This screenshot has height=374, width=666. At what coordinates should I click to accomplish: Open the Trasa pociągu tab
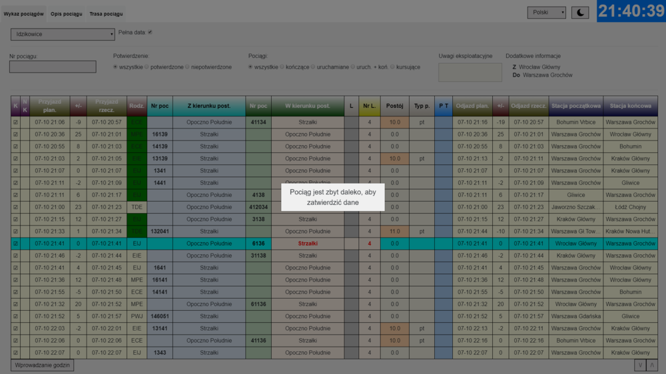(106, 13)
